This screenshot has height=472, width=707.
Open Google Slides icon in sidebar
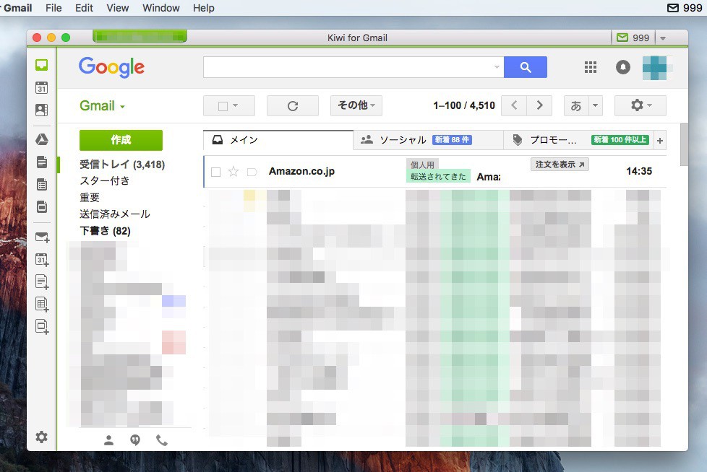pos(41,207)
